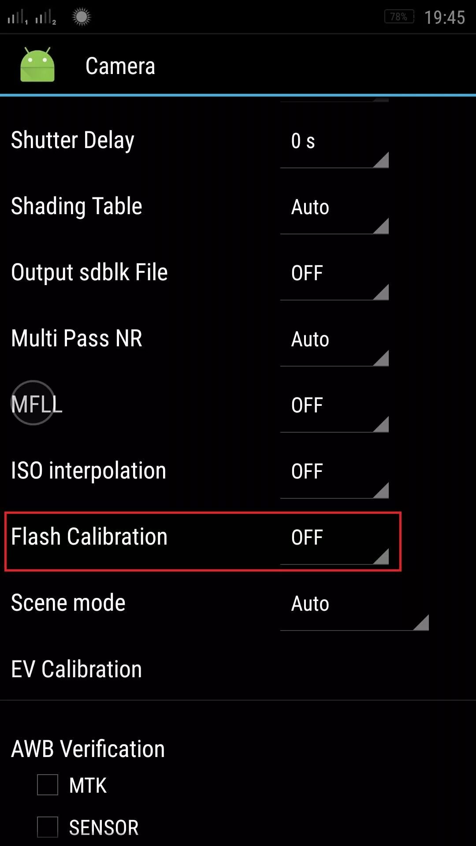Tap the battery percentage indicator
Viewport: 476px width, 846px height.
399,17
